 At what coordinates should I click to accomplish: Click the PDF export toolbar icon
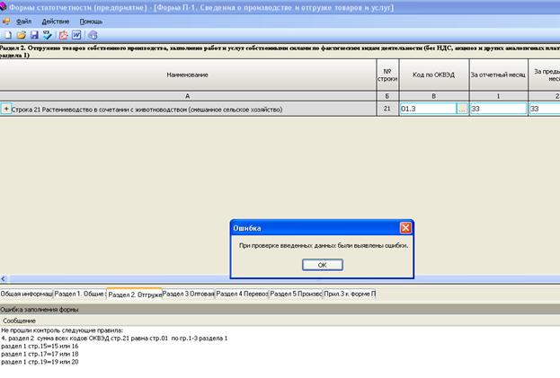click(x=63, y=35)
